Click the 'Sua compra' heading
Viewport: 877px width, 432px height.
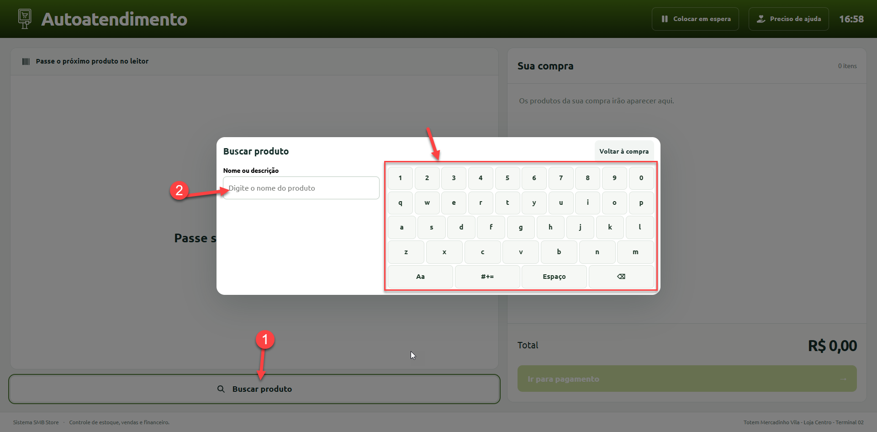pos(545,66)
